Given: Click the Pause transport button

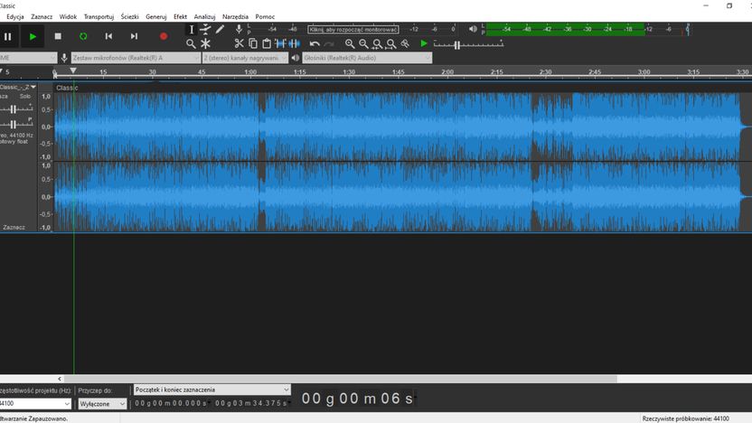Looking at the screenshot, I should pos(7,36).
